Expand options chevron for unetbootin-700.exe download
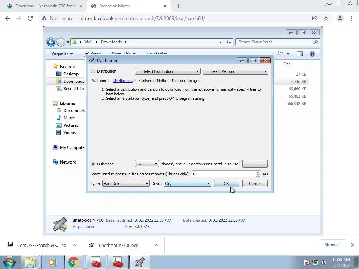The image size is (359, 269). (156, 245)
